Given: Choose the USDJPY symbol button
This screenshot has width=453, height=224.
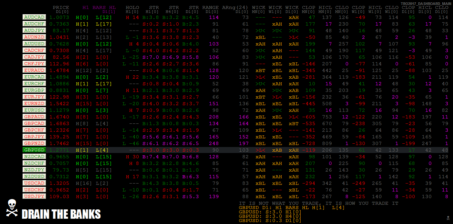Looking at the screenshot, I should (34, 196).
